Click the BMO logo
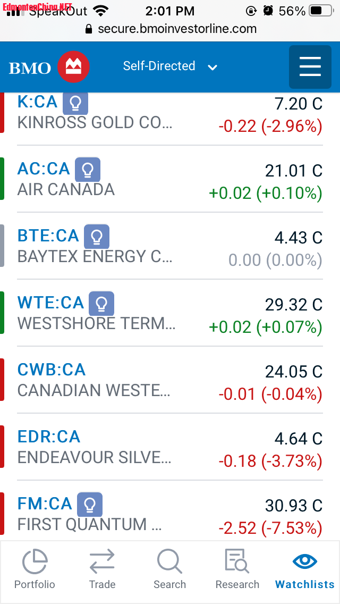This screenshot has width=340, height=604. click(49, 68)
